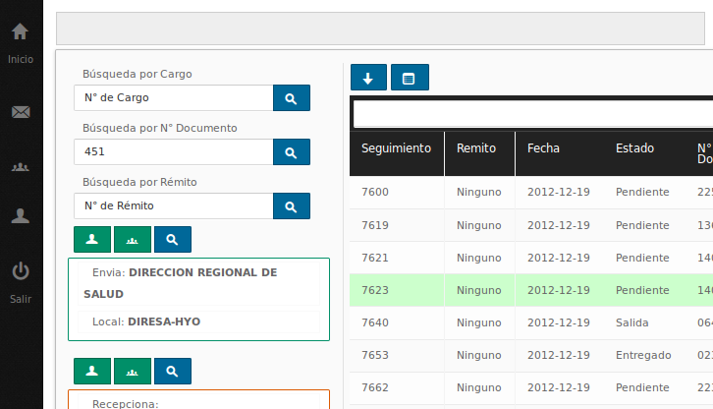Sort by Seguimiento column header
Viewport: 713px width, 409px height.
click(x=396, y=148)
